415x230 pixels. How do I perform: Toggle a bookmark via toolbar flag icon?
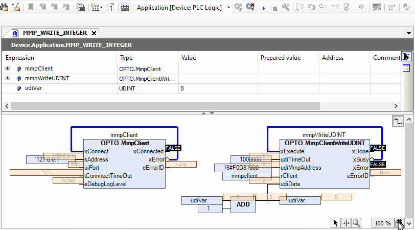click(31, 7)
